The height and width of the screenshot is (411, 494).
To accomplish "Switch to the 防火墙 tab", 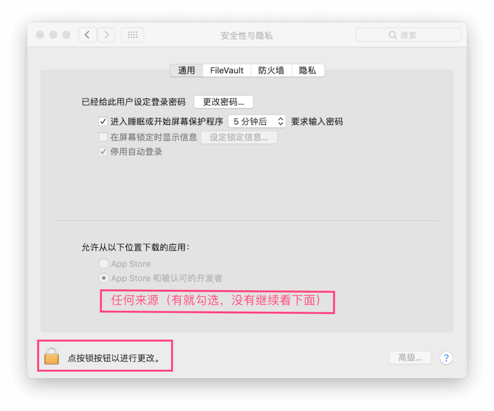I will tap(271, 70).
